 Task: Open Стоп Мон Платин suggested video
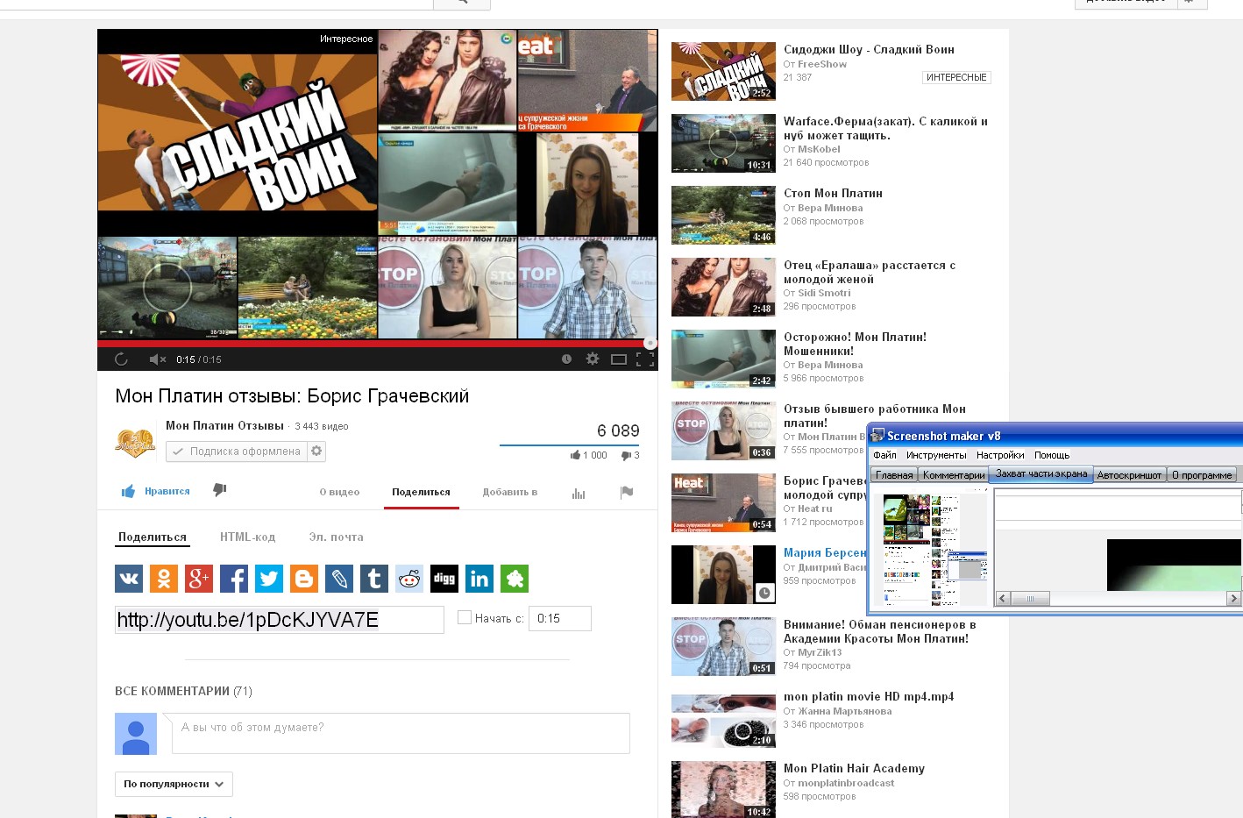(x=833, y=194)
